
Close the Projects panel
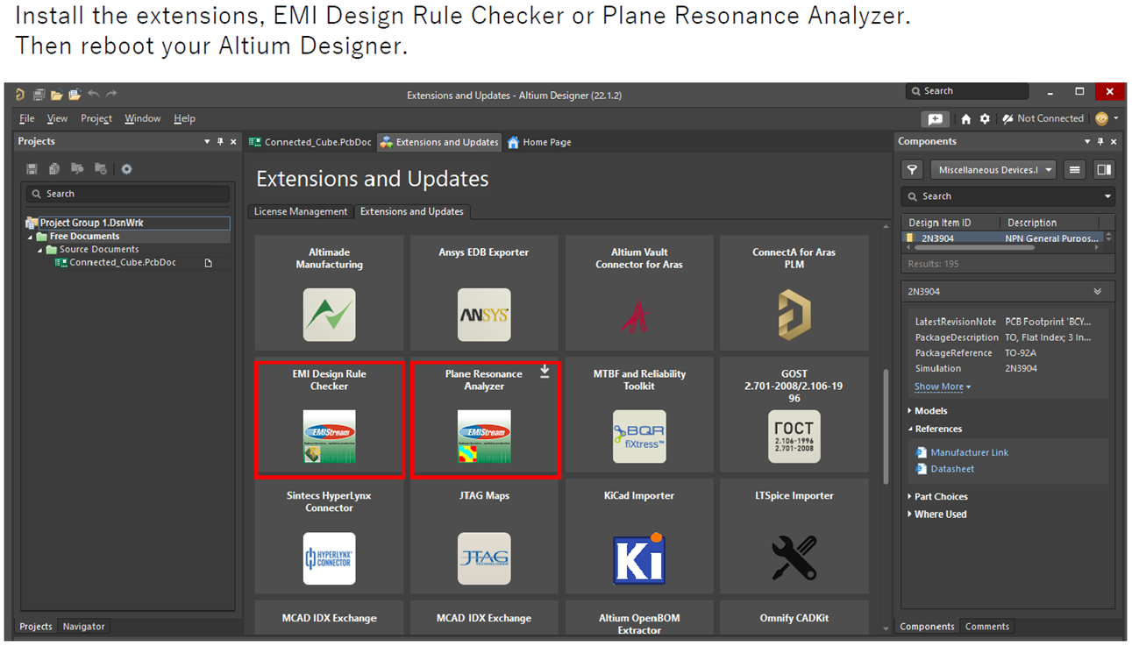pyautogui.click(x=233, y=142)
